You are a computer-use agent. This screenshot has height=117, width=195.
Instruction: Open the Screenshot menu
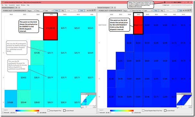point(12,5)
